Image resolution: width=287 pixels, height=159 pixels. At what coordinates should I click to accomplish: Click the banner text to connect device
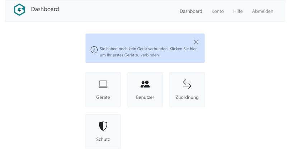pos(148,52)
